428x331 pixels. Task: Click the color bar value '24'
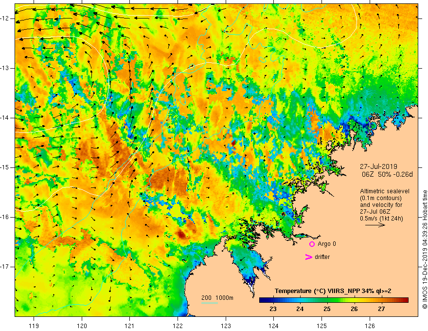pyautogui.click(x=300, y=309)
